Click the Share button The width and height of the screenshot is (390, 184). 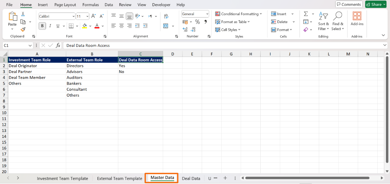point(376,4)
